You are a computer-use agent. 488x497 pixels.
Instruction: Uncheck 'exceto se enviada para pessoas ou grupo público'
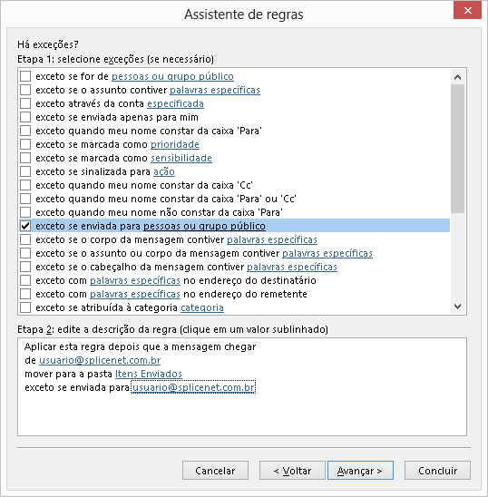pyautogui.click(x=25, y=226)
